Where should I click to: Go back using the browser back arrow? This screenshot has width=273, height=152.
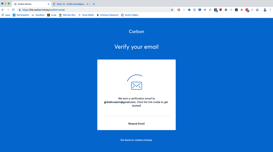[3, 10]
